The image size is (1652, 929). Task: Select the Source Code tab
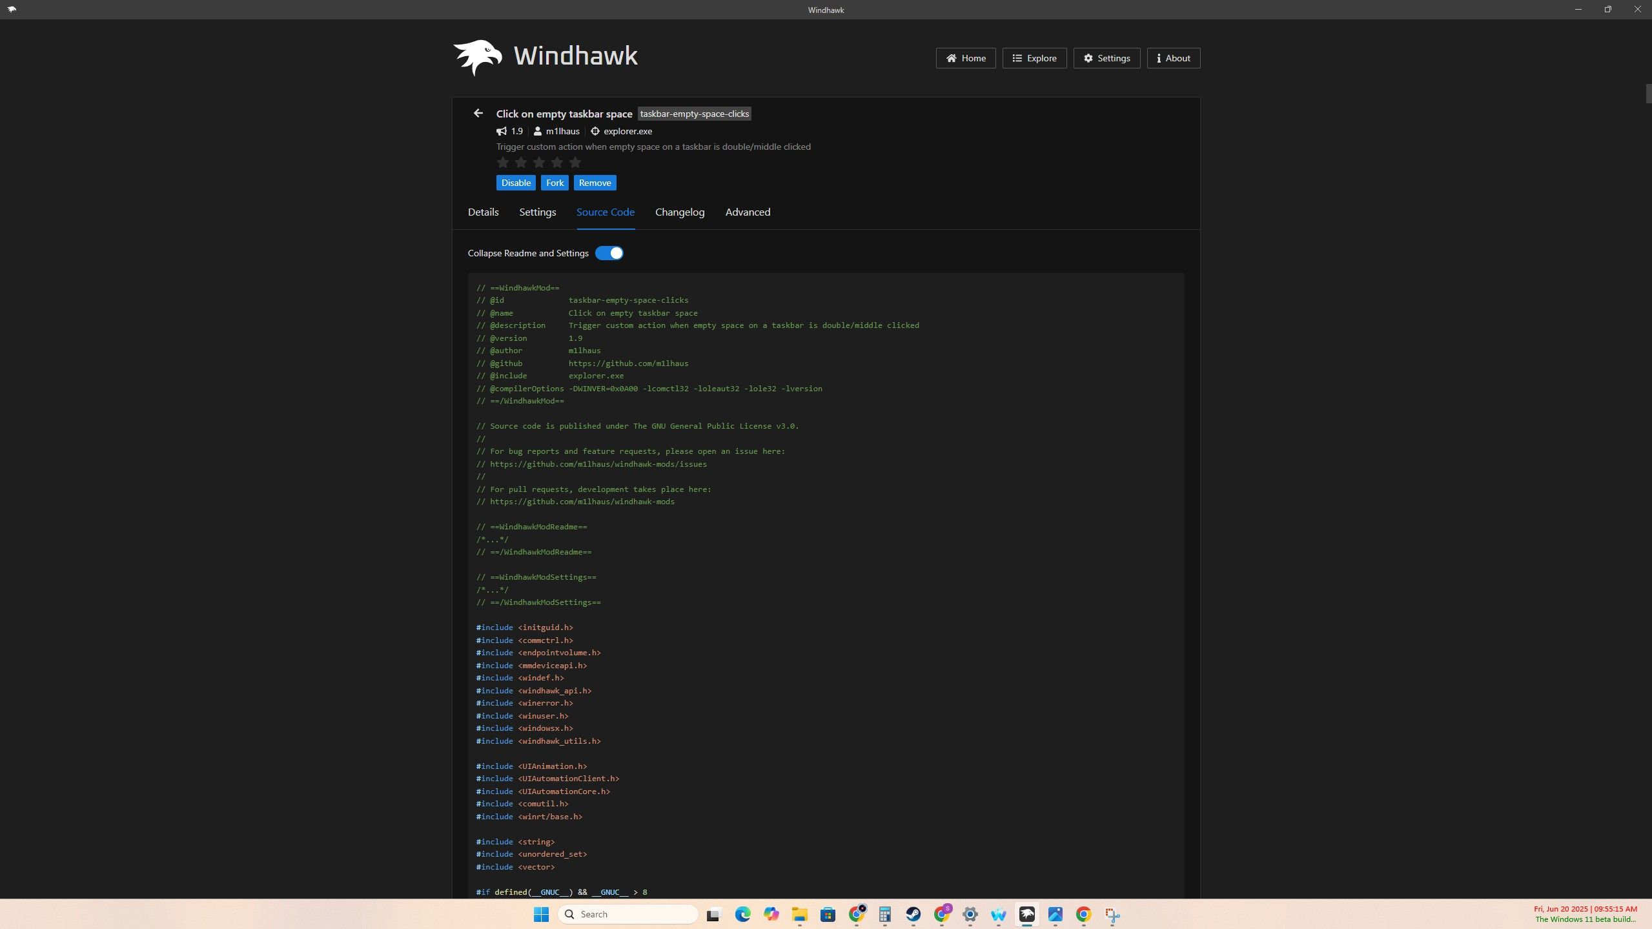point(605,212)
